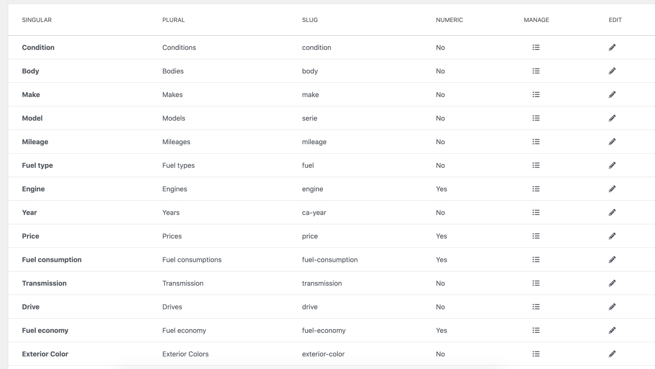Click the edit pencil for Price

point(612,236)
